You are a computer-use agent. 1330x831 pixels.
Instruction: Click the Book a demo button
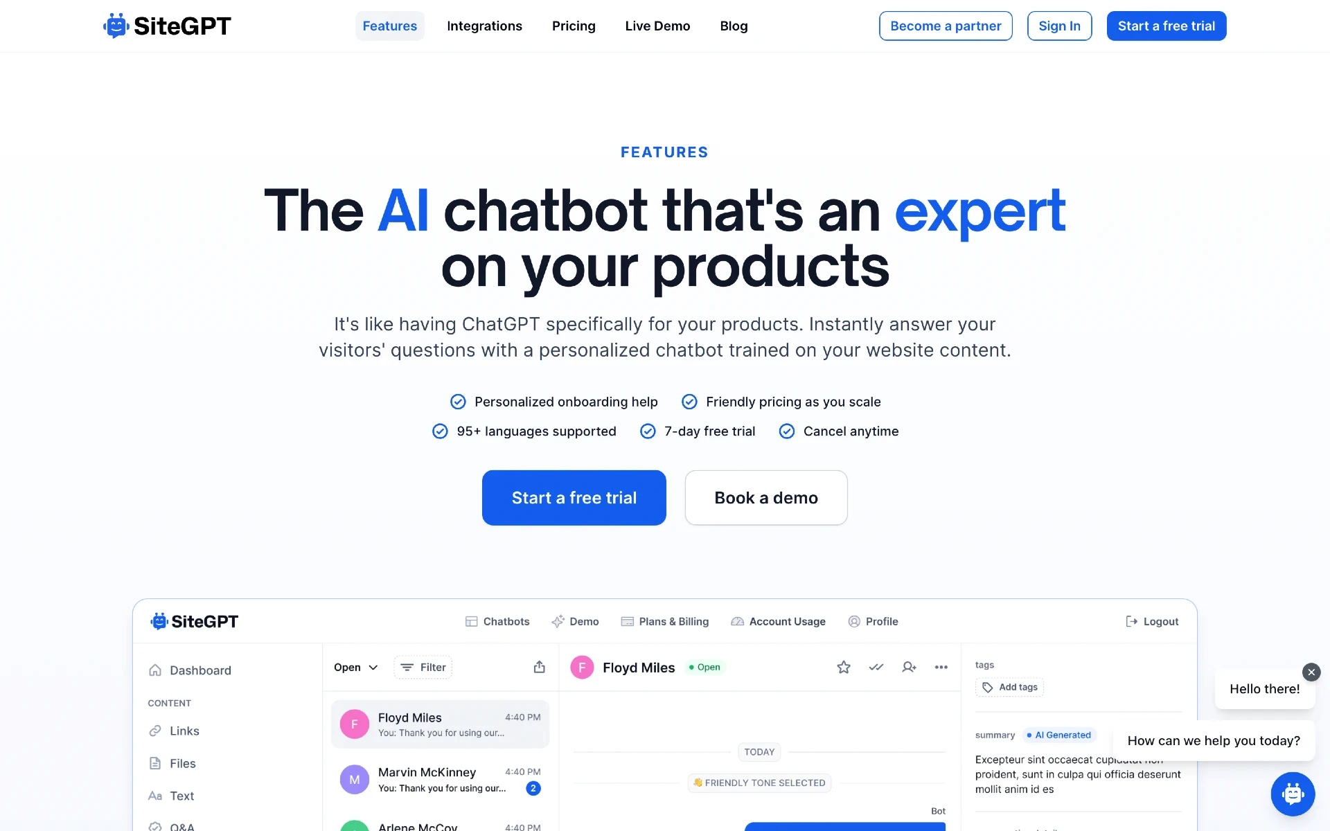[x=766, y=498]
